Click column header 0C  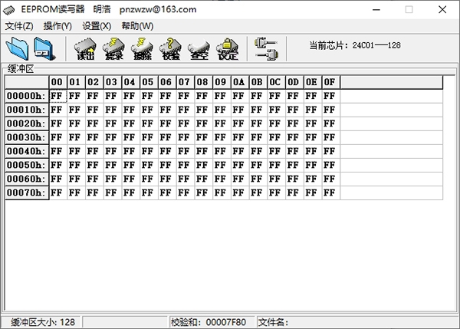[276, 82]
